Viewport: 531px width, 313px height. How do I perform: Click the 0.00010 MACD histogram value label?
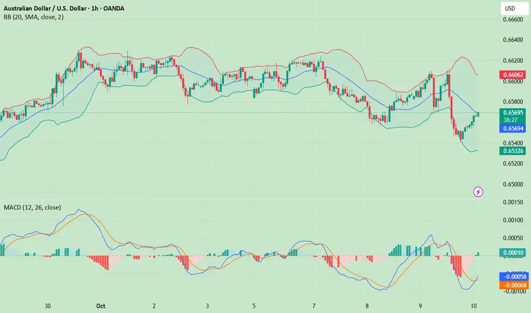coord(513,253)
